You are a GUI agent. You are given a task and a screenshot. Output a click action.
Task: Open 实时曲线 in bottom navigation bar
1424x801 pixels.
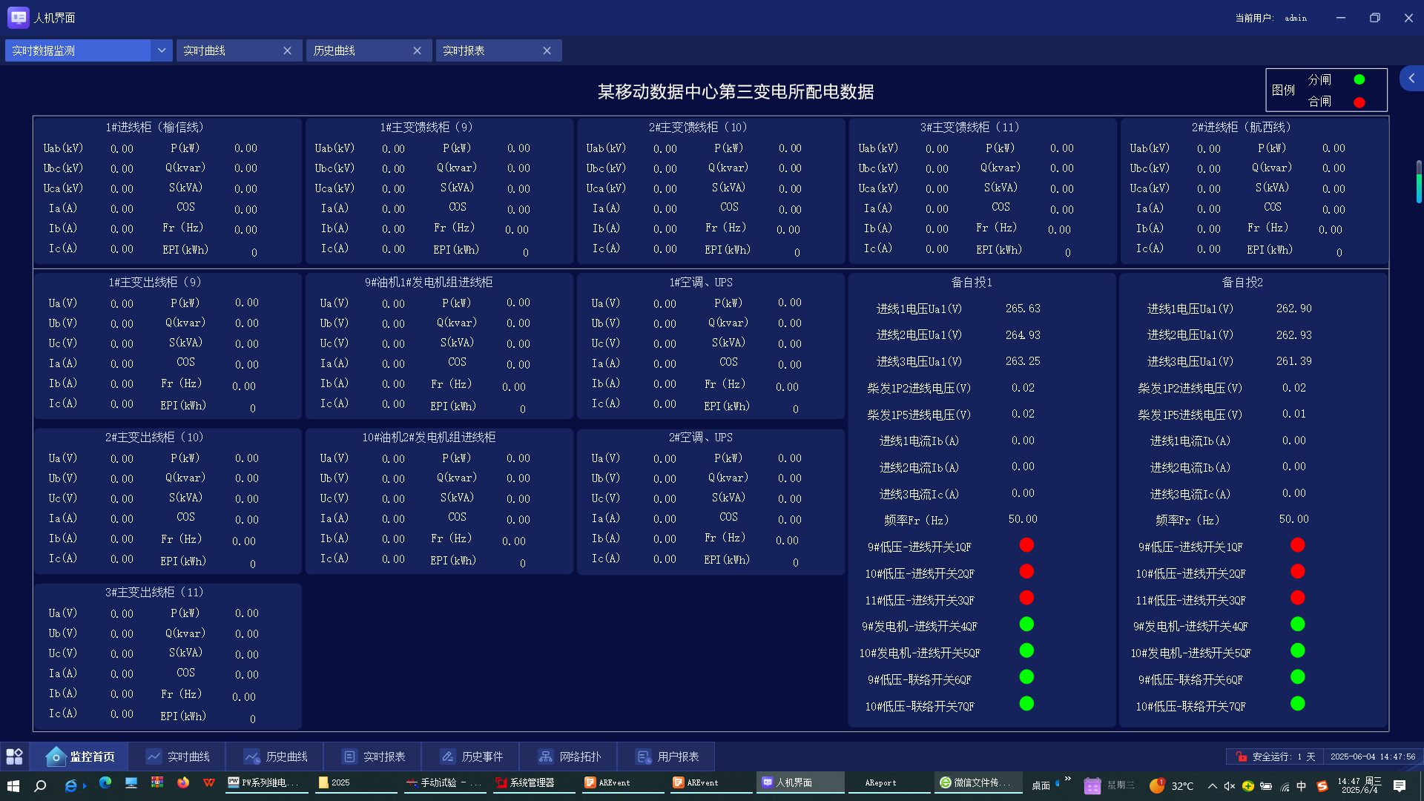pos(178,756)
